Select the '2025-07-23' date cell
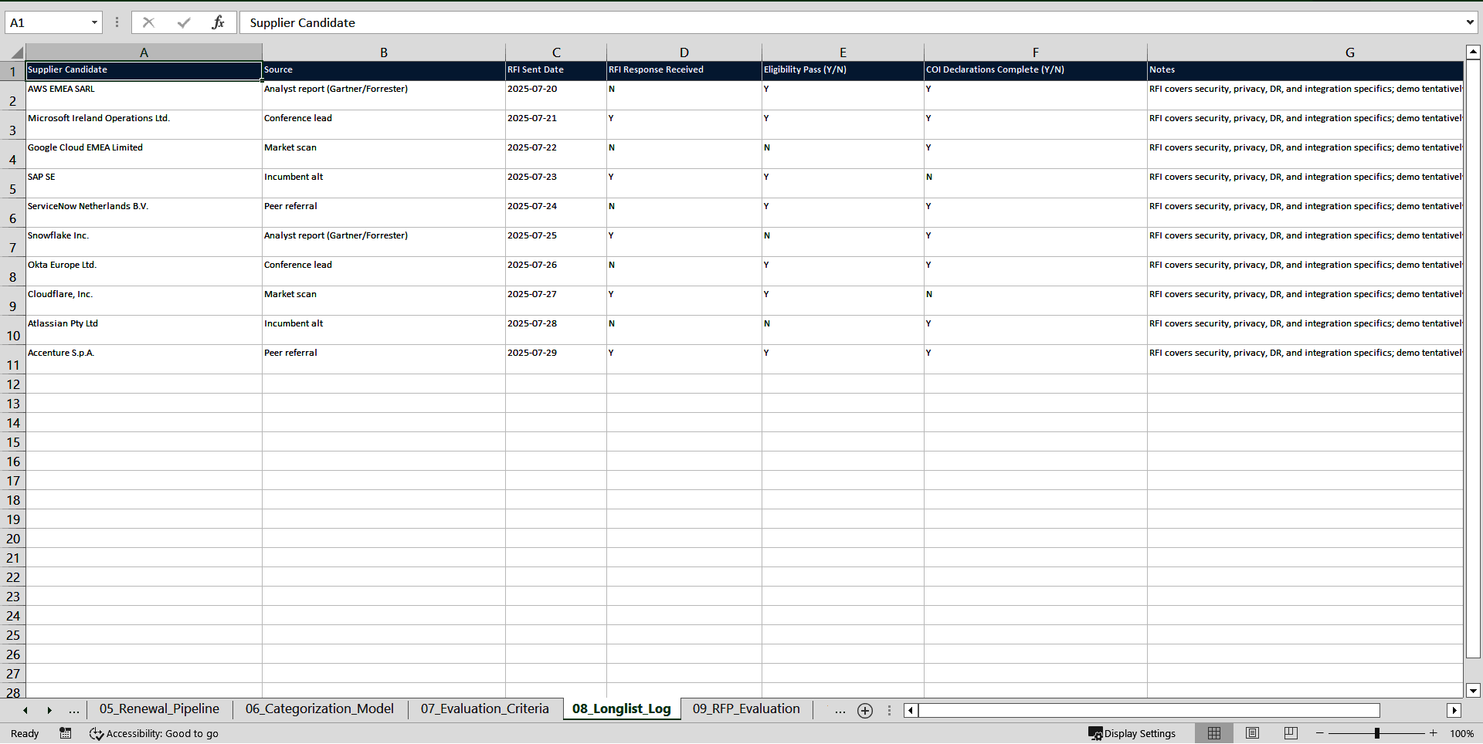 coord(555,184)
